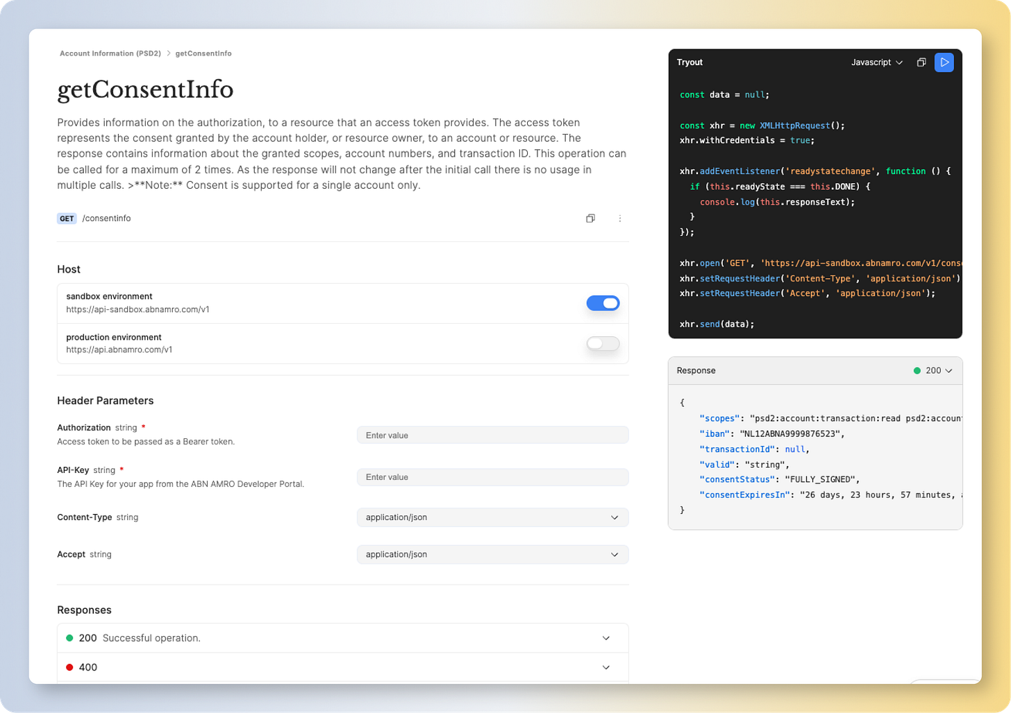Viewport: 1011px width, 713px height.
Task: Enable the production environment host toggle
Action: pyautogui.click(x=603, y=343)
